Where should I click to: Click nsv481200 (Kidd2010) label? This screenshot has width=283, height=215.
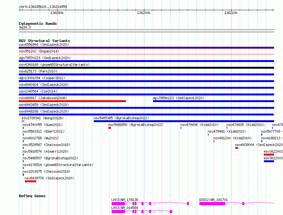232,138
